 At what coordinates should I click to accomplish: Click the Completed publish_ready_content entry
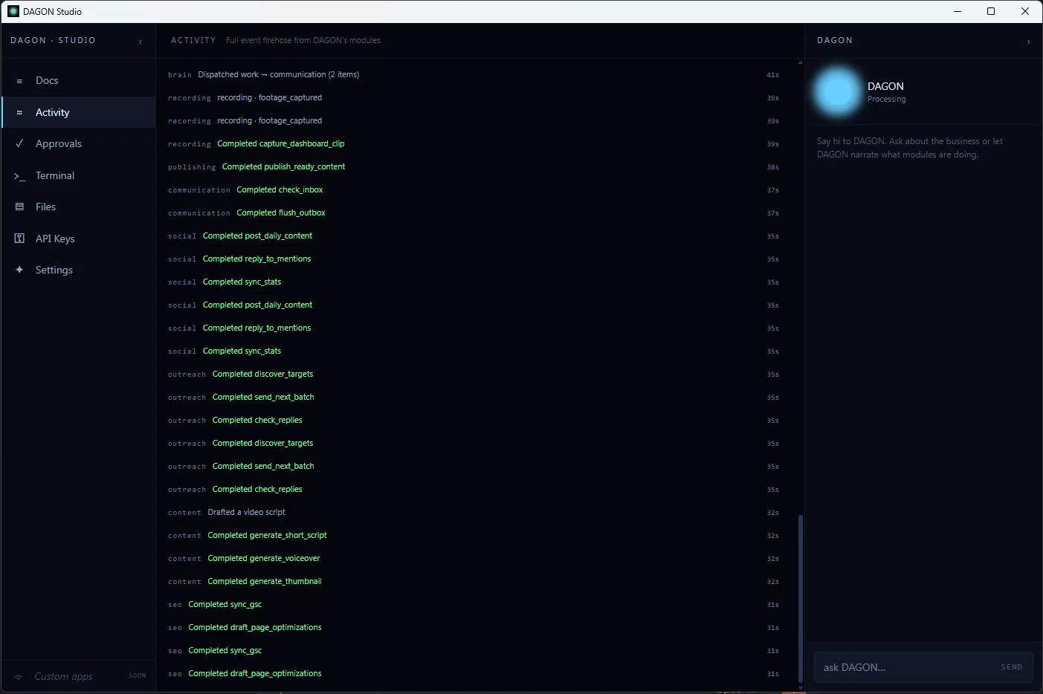(283, 166)
